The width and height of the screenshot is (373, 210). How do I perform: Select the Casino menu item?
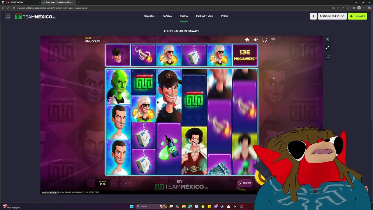click(x=184, y=16)
